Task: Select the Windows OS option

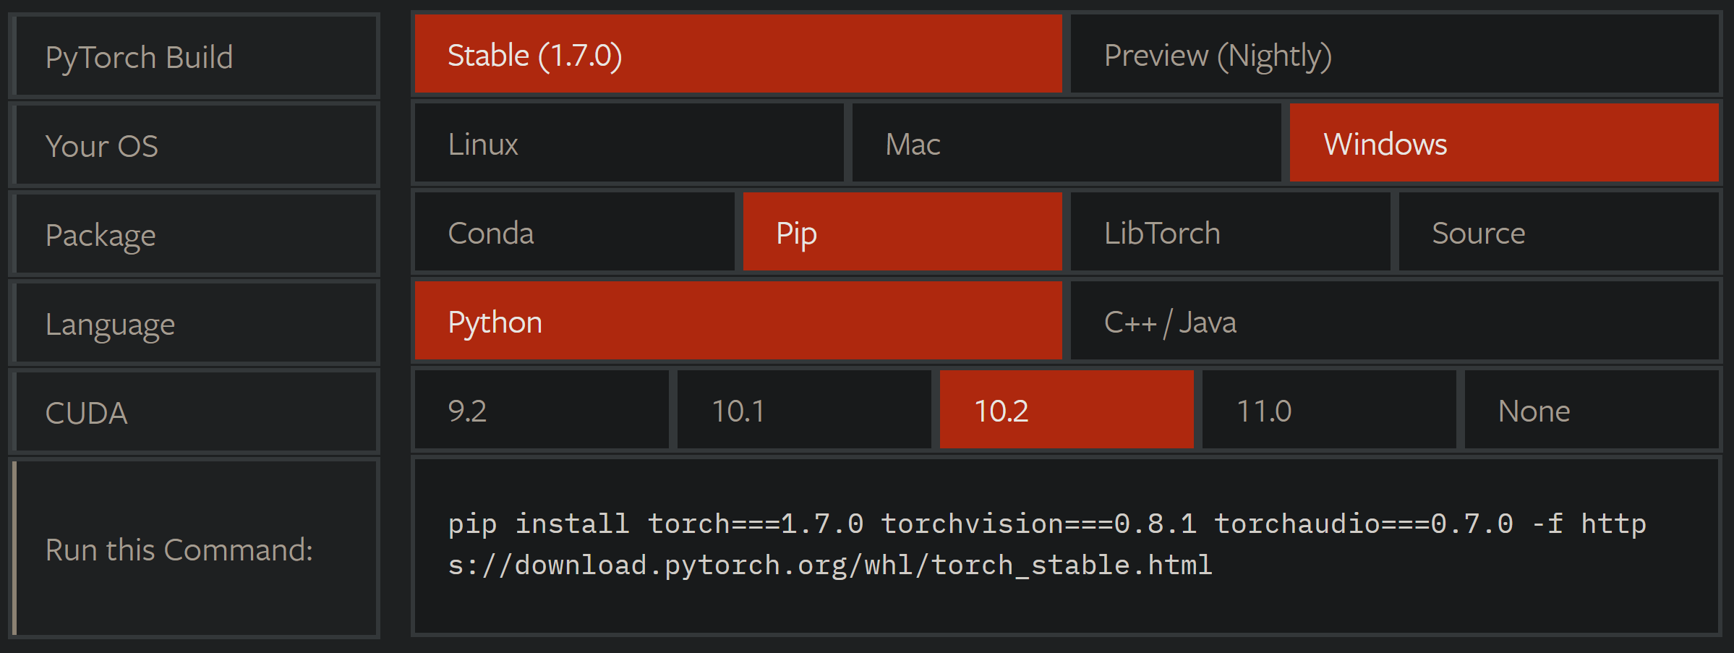Action: click(x=1503, y=144)
